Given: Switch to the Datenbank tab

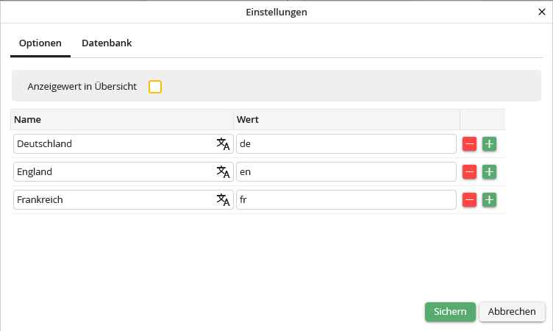Looking at the screenshot, I should click(x=107, y=43).
